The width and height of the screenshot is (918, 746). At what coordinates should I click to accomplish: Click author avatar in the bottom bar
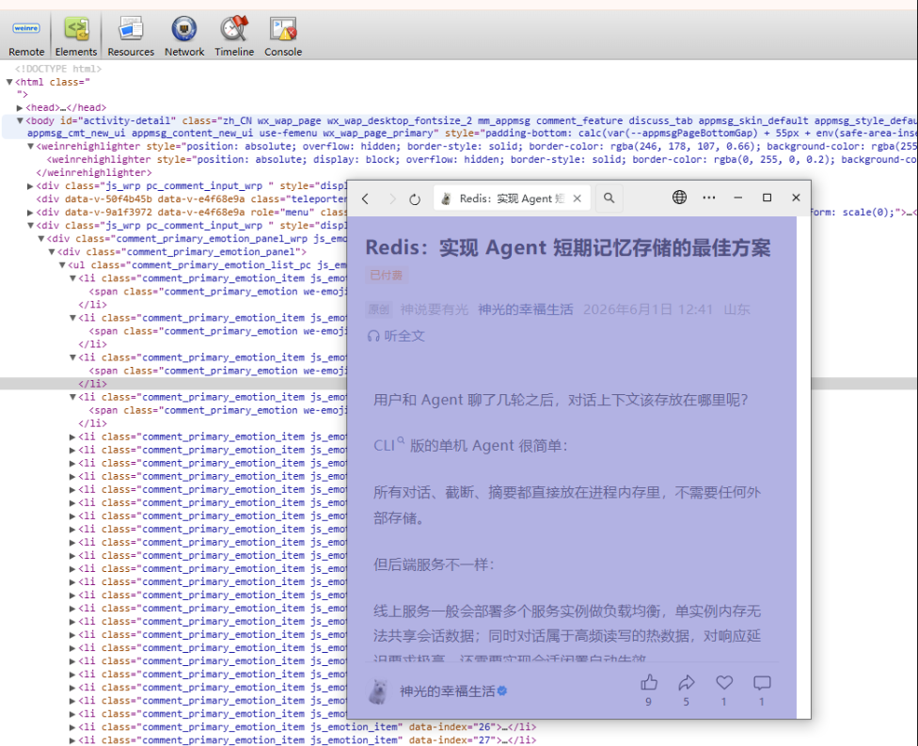(x=379, y=690)
